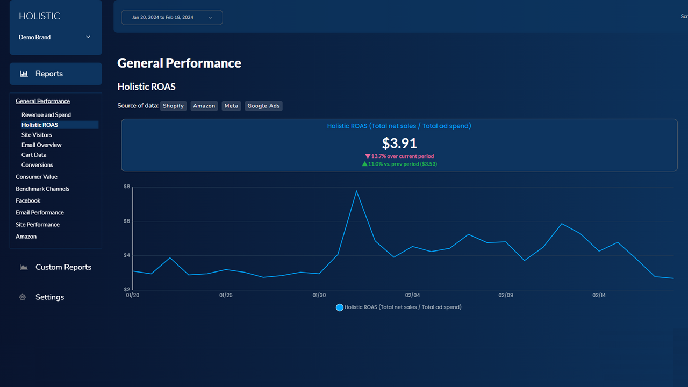Open the Facebook section
This screenshot has width=688, height=387.
pos(28,200)
